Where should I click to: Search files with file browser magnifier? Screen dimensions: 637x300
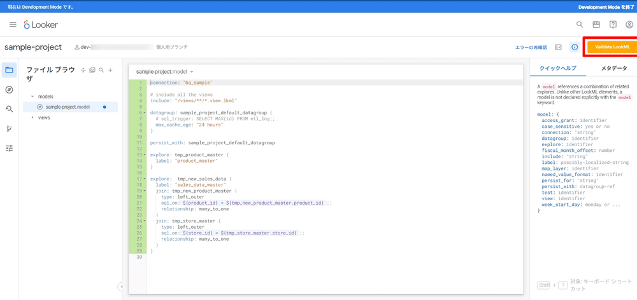coord(101,70)
